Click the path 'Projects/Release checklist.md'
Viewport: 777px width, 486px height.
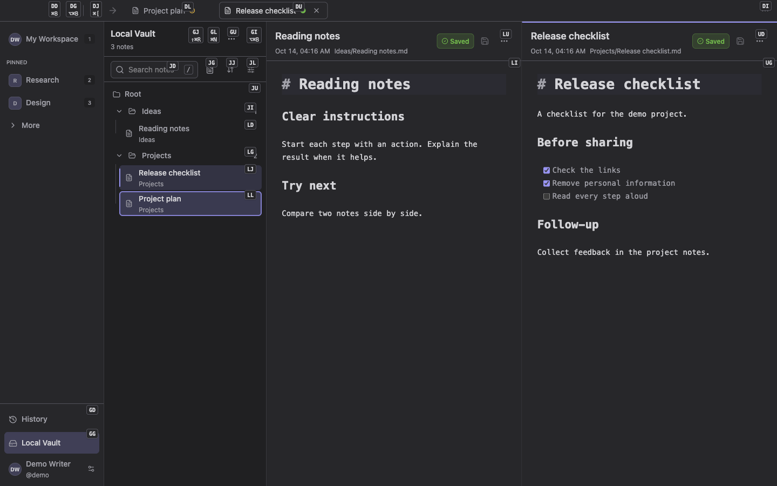635,51
